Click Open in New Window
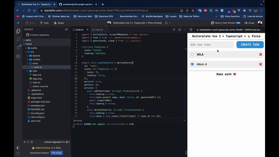The image size is (279, 157). click(x=225, y=23)
